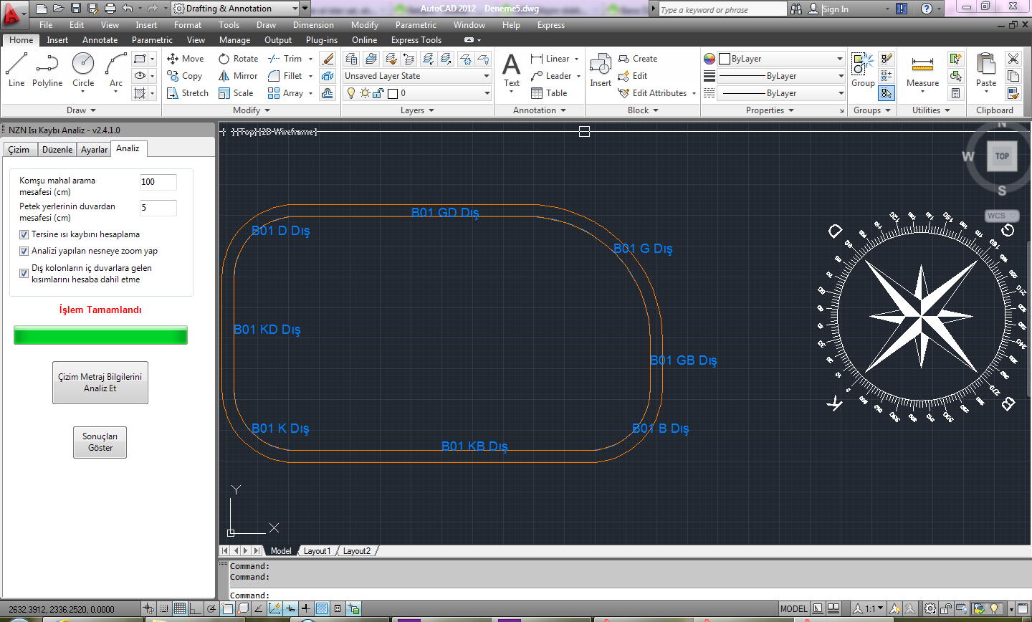1032x622 pixels.
Task: Uncheck 'Tersine ısı kaybını hesaplama' checkbox
Action: pos(24,234)
